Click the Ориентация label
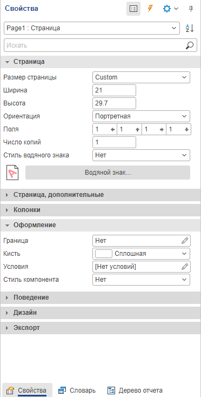Image resolution: width=201 pixels, height=397 pixels. point(22,116)
